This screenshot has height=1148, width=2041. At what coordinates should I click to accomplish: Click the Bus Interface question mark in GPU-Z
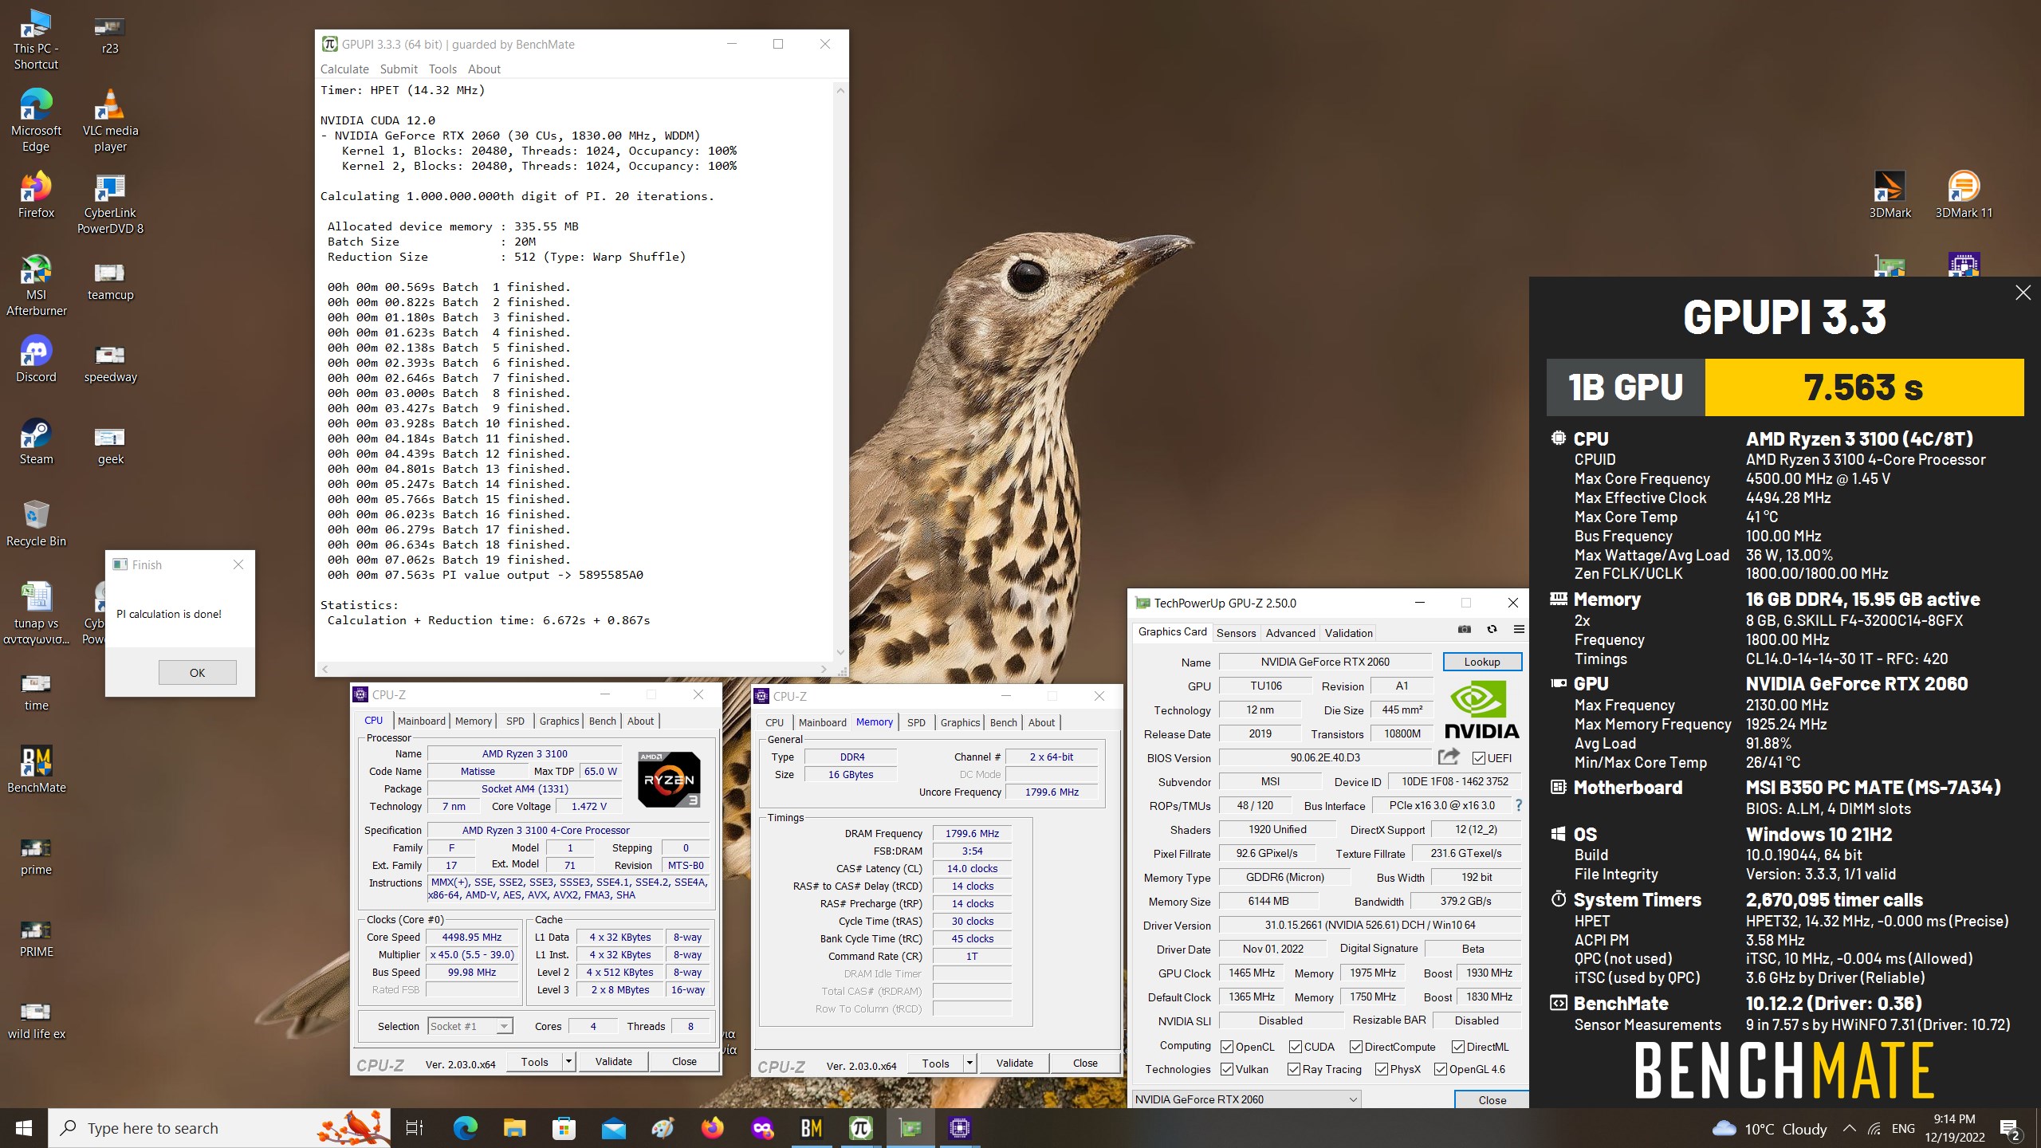coord(1519,805)
